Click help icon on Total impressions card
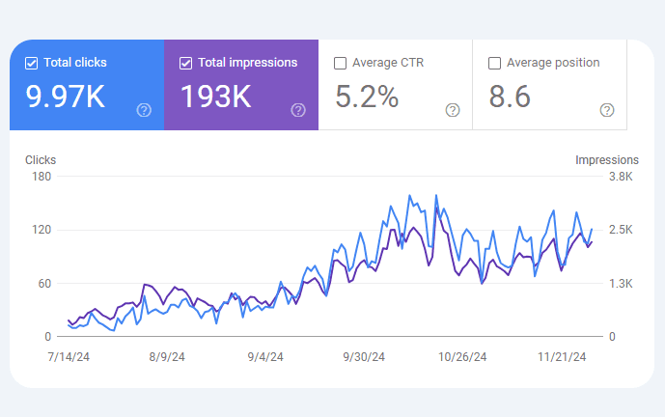This screenshot has width=665, height=417. point(298,110)
